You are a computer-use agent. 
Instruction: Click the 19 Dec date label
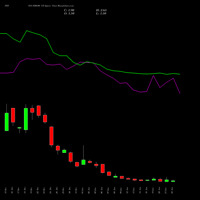click(x=31, y=190)
